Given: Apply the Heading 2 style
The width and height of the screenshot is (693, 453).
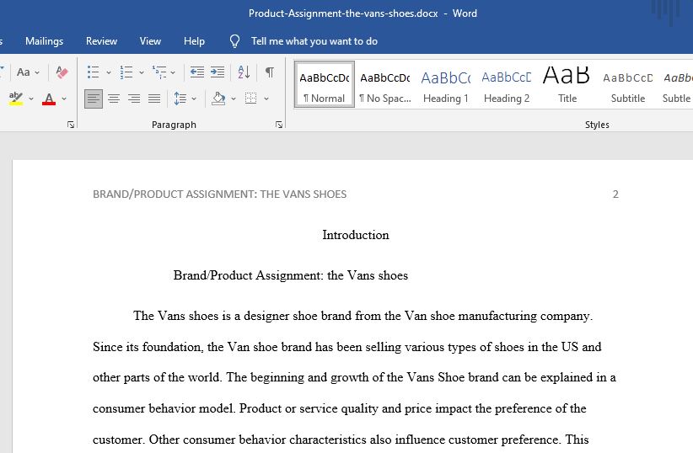Looking at the screenshot, I should click(x=507, y=84).
